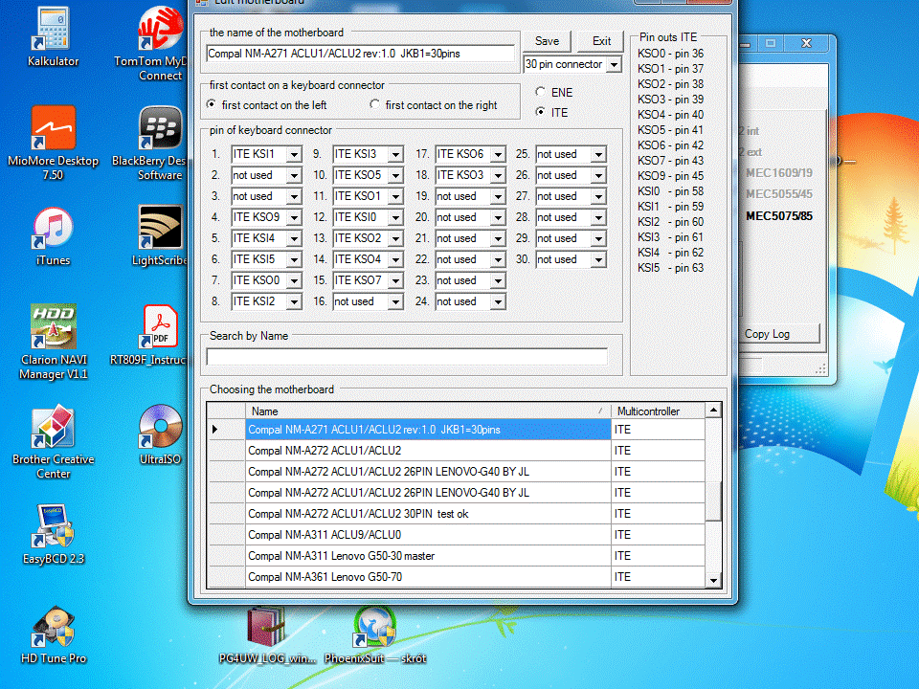The height and width of the screenshot is (689, 919).
Task: Open the LightScribe desktop icon
Action: point(160,235)
